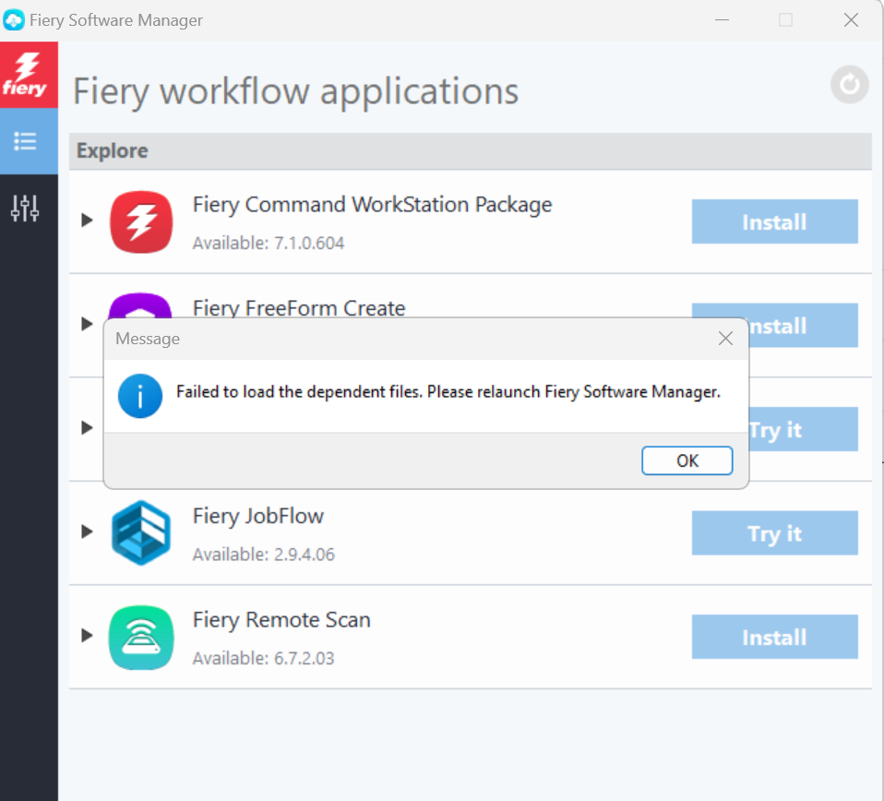Click the Fiery FreeForm Create icon
This screenshot has height=801, width=884.
tap(140, 305)
